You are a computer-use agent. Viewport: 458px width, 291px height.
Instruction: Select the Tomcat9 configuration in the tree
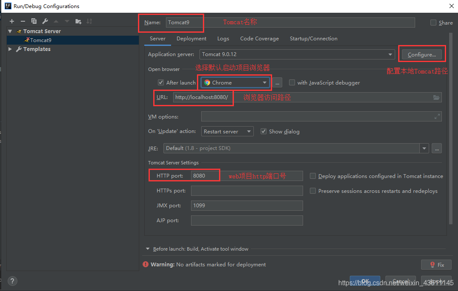[x=73, y=40]
